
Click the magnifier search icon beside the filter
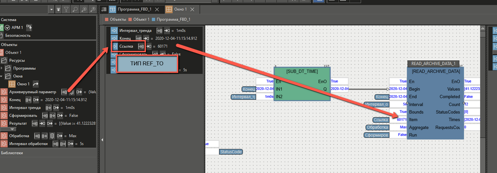click(x=75, y=10)
